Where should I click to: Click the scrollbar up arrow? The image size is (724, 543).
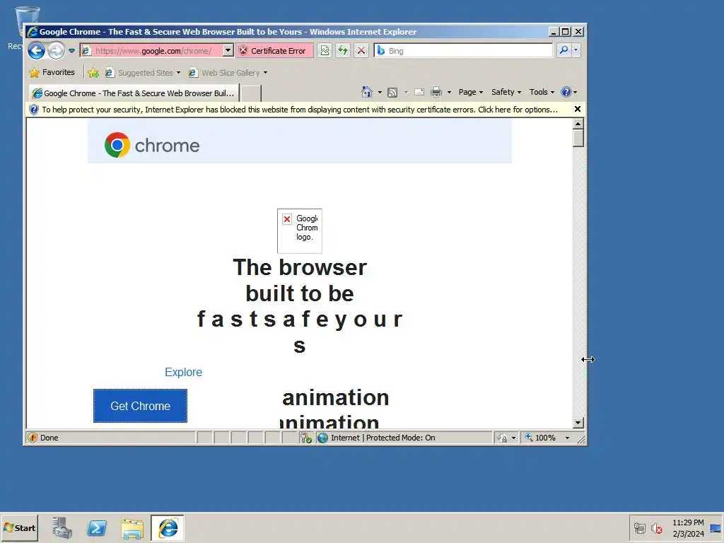tap(578, 124)
